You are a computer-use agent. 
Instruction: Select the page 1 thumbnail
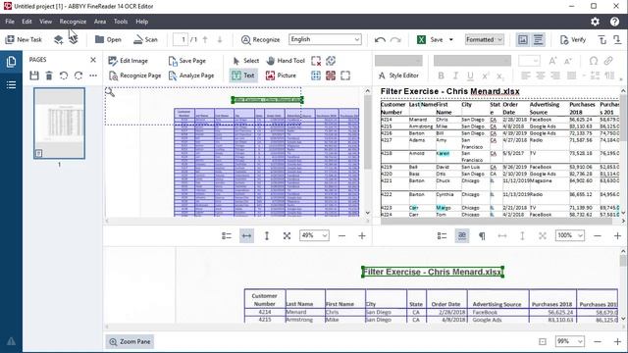coord(59,124)
